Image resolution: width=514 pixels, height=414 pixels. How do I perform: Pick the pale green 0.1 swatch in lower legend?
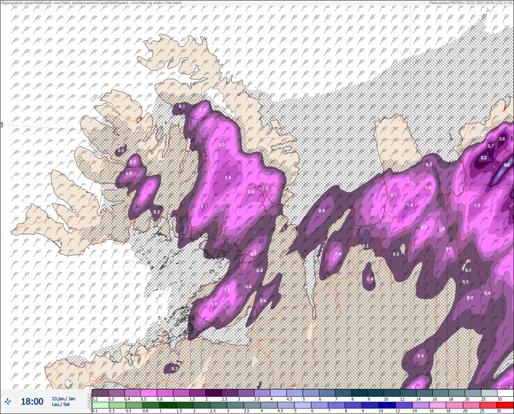(x=100, y=405)
